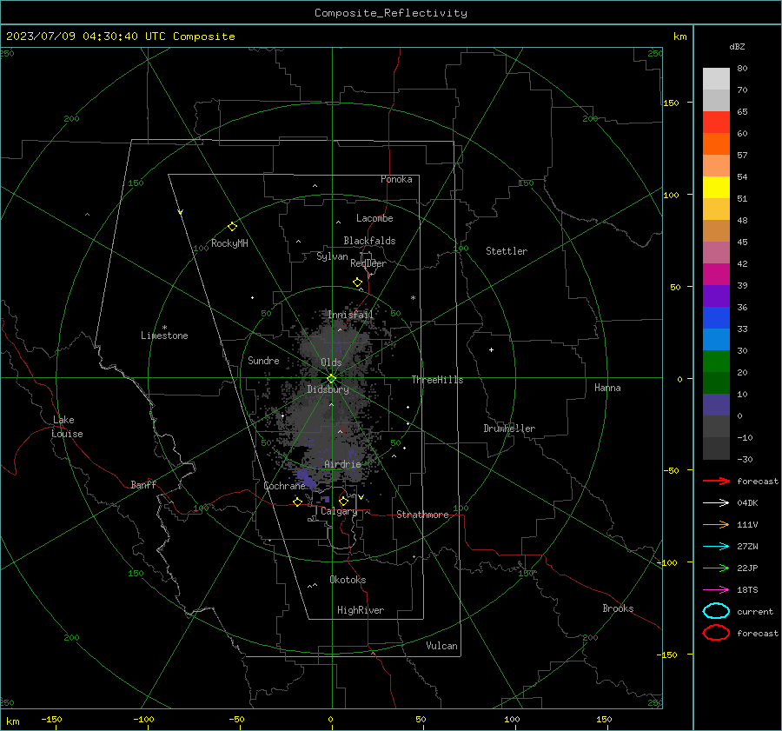Click the Lacombe town label
Viewport: 782px width, 731px height.
[x=374, y=218]
